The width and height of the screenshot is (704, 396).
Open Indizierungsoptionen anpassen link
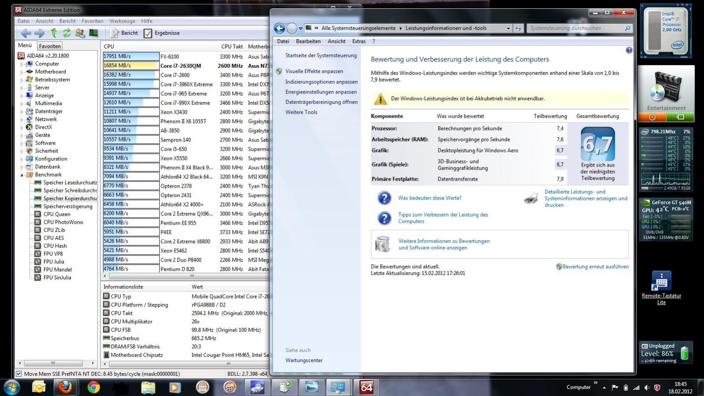coord(321,82)
